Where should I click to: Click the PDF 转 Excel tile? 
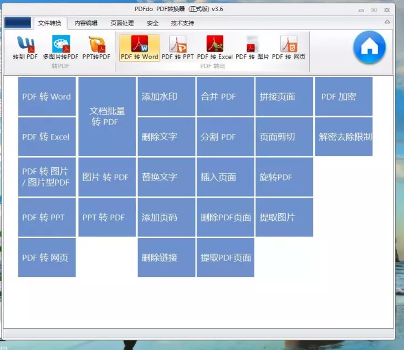click(47, 137)
